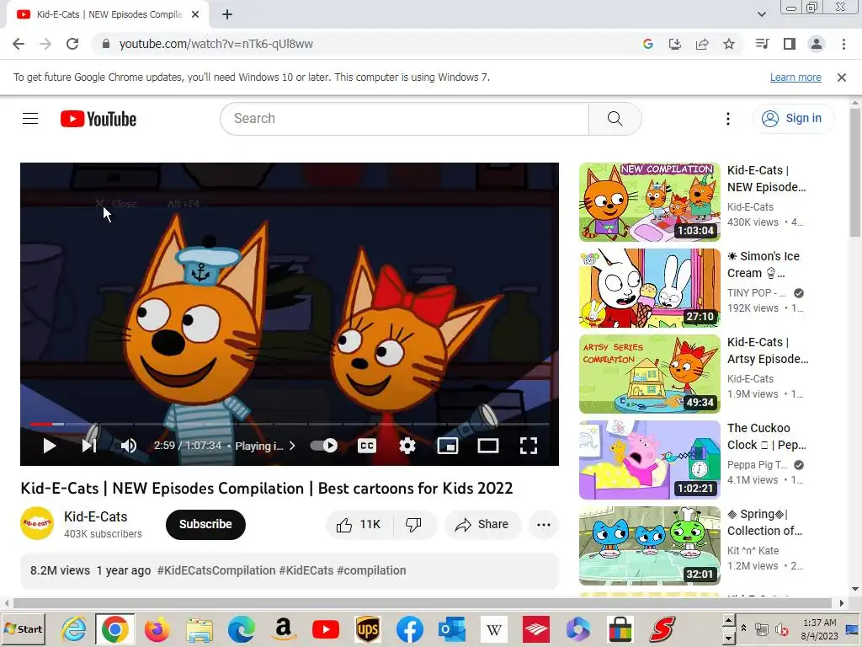This screenshot has width=862, height=647.
Task: Launch Firefox from taskbar
Action: [157, 629]
